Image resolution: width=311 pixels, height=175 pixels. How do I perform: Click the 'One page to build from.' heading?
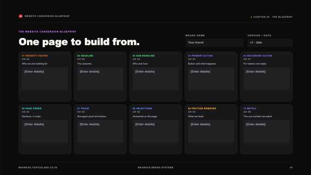[79, 42]
